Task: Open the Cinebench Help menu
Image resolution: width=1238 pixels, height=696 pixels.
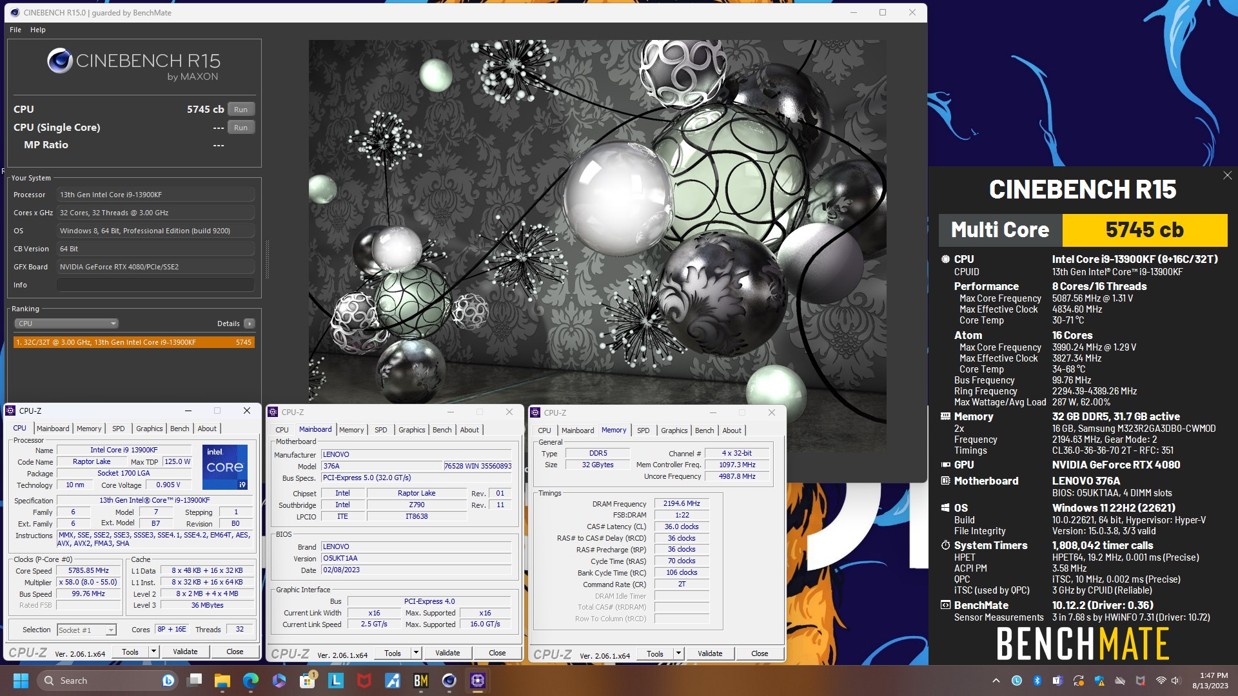Action: point(38,30)
